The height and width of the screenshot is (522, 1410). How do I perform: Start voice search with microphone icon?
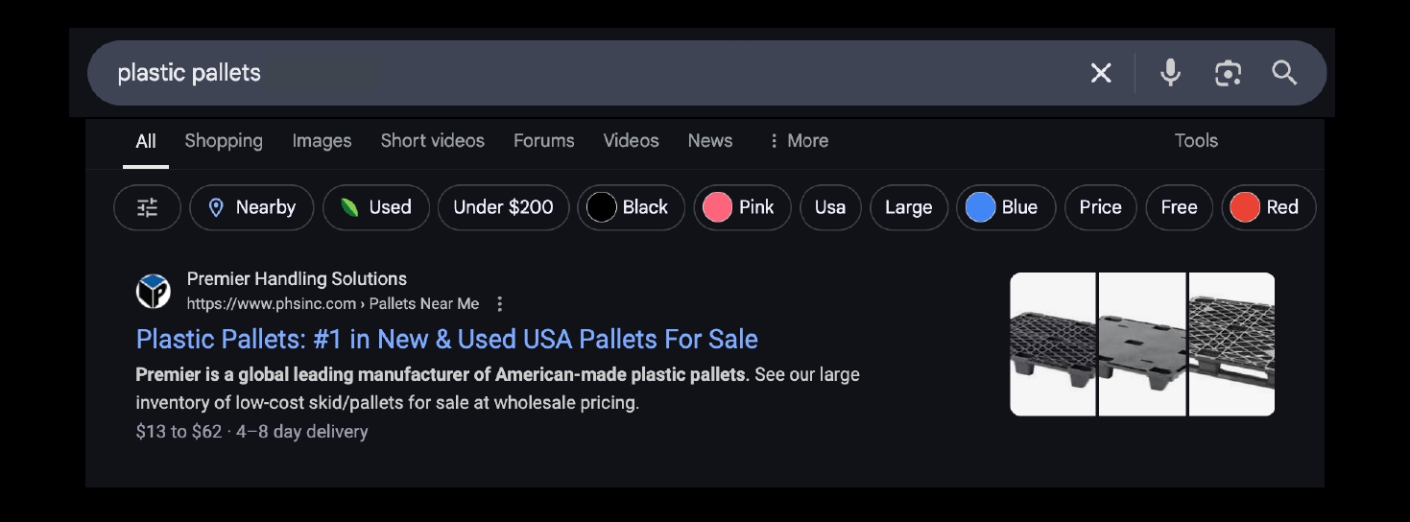(x=1170, y=73)
